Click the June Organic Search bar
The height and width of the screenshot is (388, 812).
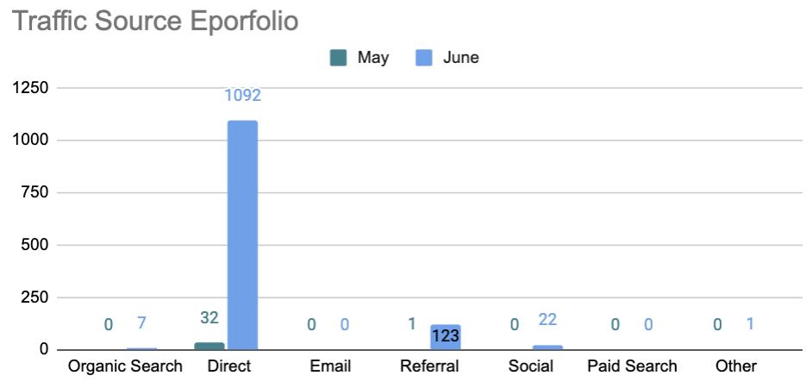pos(141,348)
